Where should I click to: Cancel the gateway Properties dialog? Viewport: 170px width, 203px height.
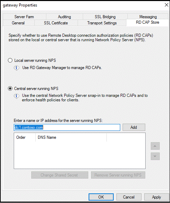click(129, 197)
